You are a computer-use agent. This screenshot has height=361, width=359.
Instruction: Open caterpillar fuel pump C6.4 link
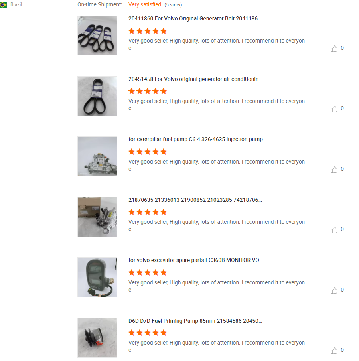pos(195,139)
